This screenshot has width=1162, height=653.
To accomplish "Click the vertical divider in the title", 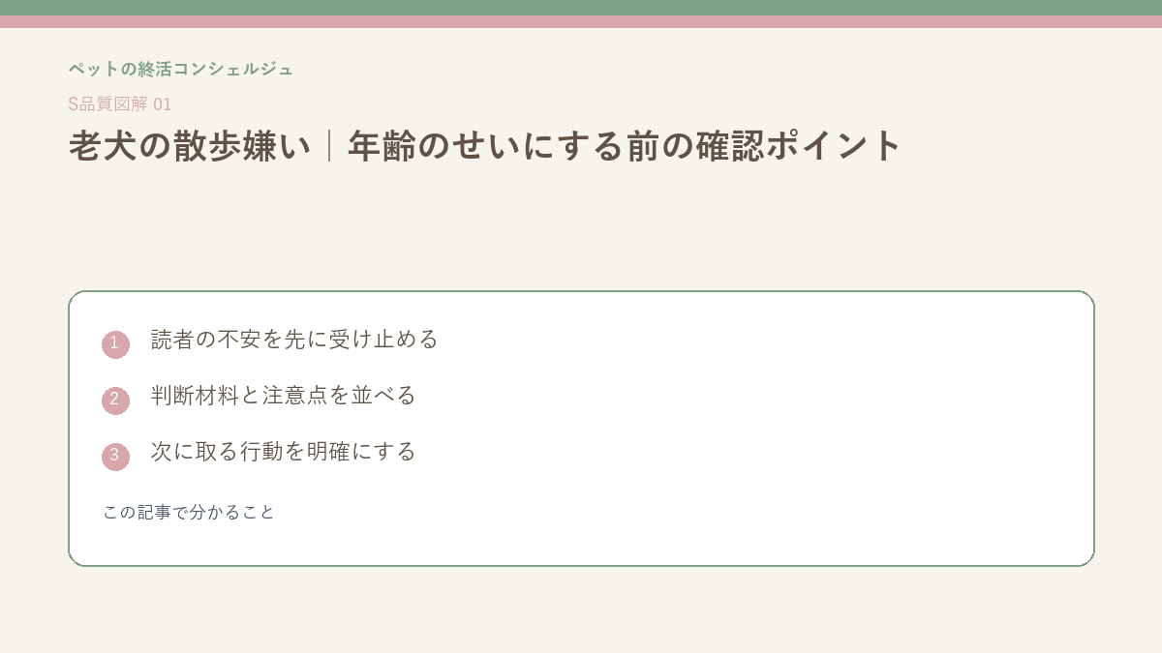I will [330, 145].
